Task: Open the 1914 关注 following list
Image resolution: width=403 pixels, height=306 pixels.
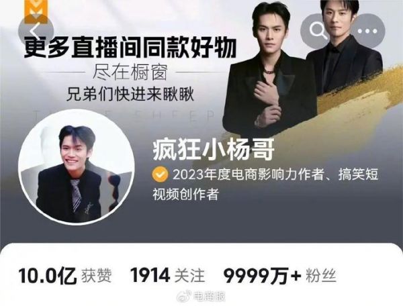Action: pos(167,276)
